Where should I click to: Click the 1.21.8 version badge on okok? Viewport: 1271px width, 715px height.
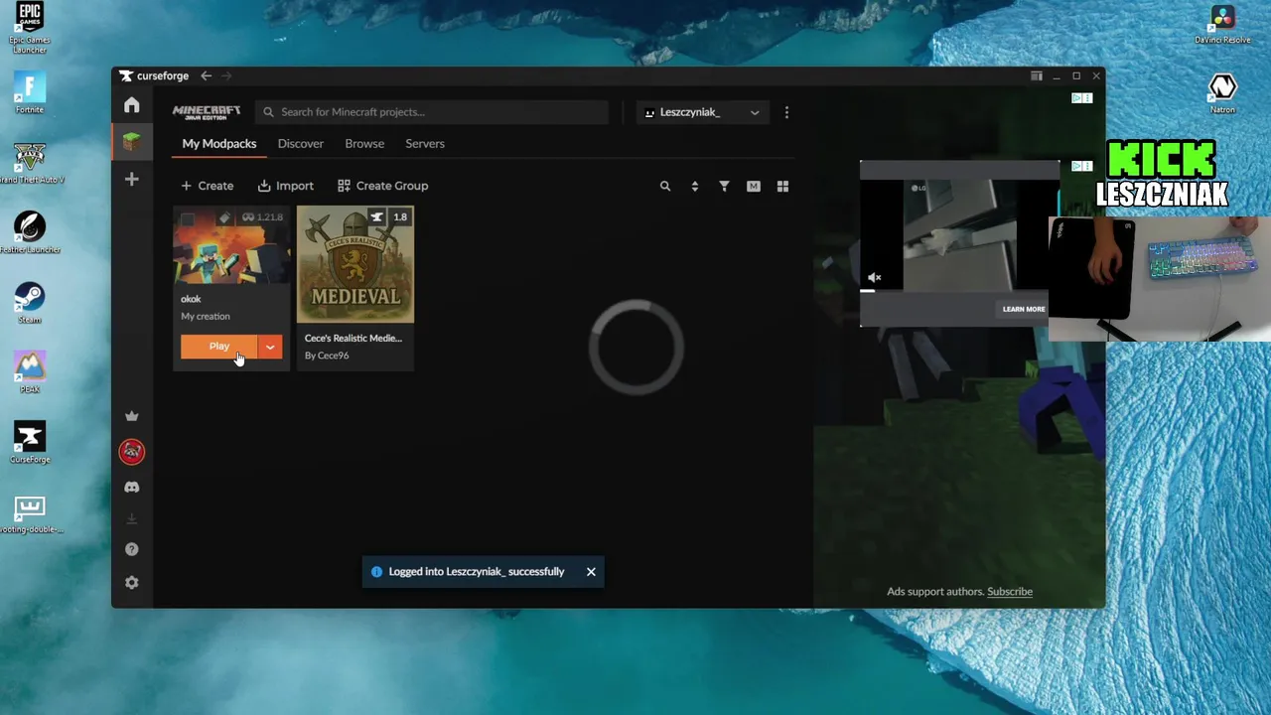(x=270, y=217)
